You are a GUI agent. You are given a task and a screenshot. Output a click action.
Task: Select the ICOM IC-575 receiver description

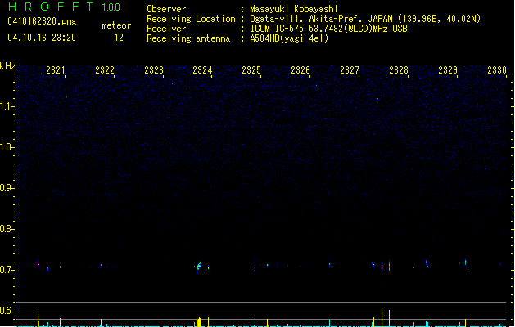(328, 29)
